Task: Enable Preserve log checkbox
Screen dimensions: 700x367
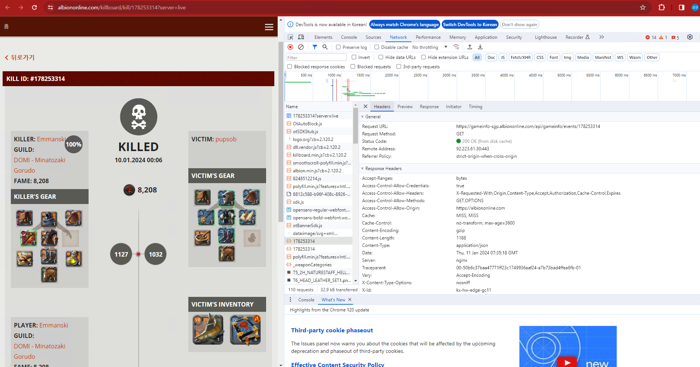Action: coord(338,47)
